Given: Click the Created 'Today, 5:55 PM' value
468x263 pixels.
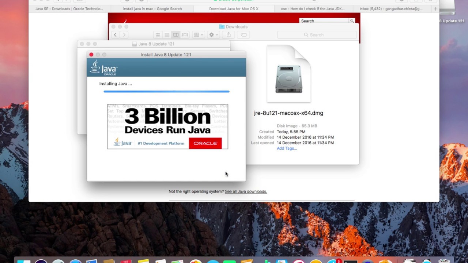Looking at the screenshot, I should click(291, 131).
